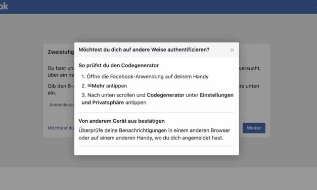The image size is (317, 190).
Task: Click the dialog title 'Möchtest du dich auf andere Weise authentifizieren?'
Action: coord(144,50)
